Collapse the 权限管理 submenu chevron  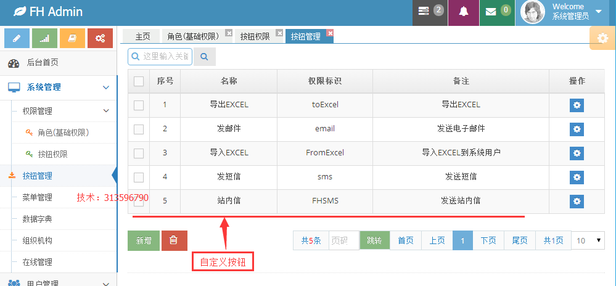pos(106,111)
